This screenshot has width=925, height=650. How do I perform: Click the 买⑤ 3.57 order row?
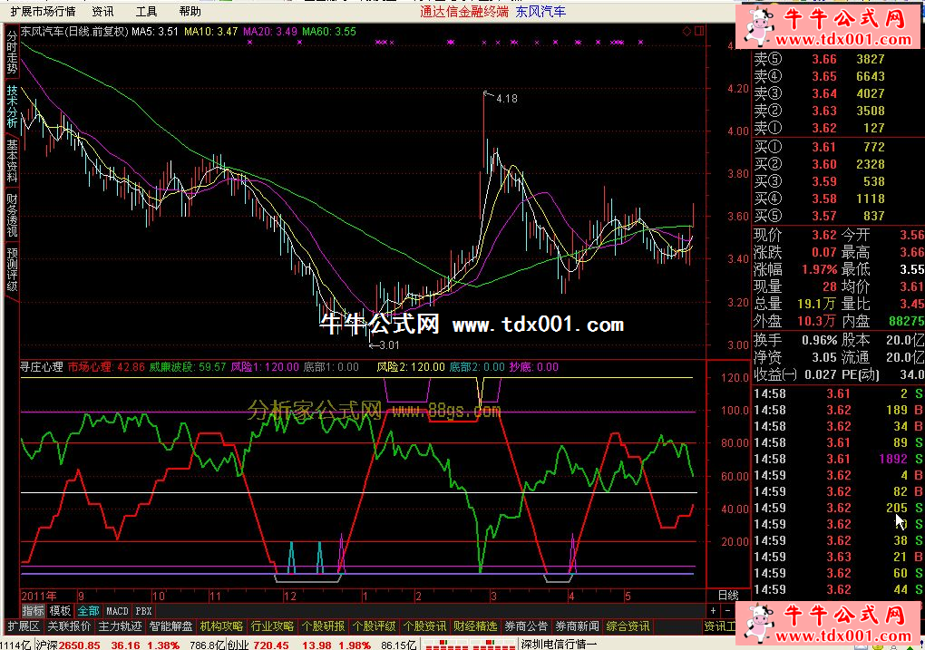820,216
